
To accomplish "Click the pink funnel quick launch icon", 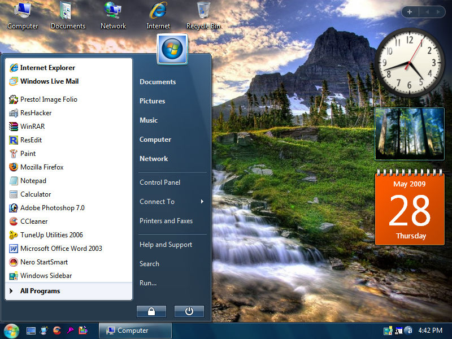I will tap(70, 331).
